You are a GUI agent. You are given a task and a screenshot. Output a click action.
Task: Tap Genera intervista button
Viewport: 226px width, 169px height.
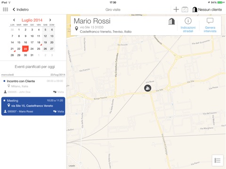point(210,25)
